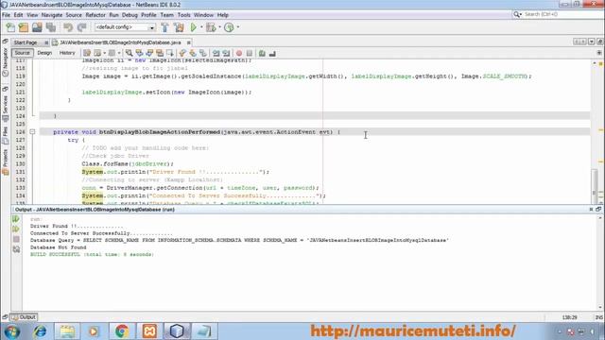Open the Projects side panel
Image resolution: width=605 pixels, height=340 pixels.
pos(6,161)
